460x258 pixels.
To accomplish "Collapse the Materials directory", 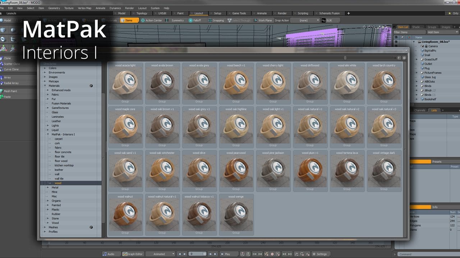I will pyautogui.click(x=45, y=86).
